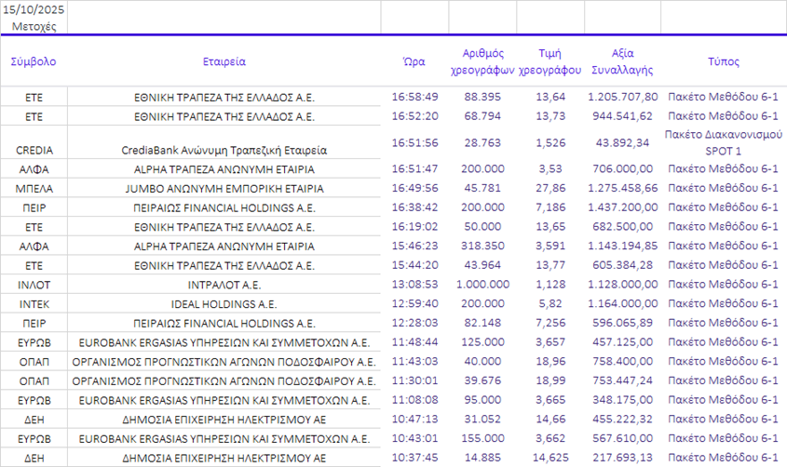
Task: Click price 13,77 in ΕΤΕ row
Action: click(550, 264)
